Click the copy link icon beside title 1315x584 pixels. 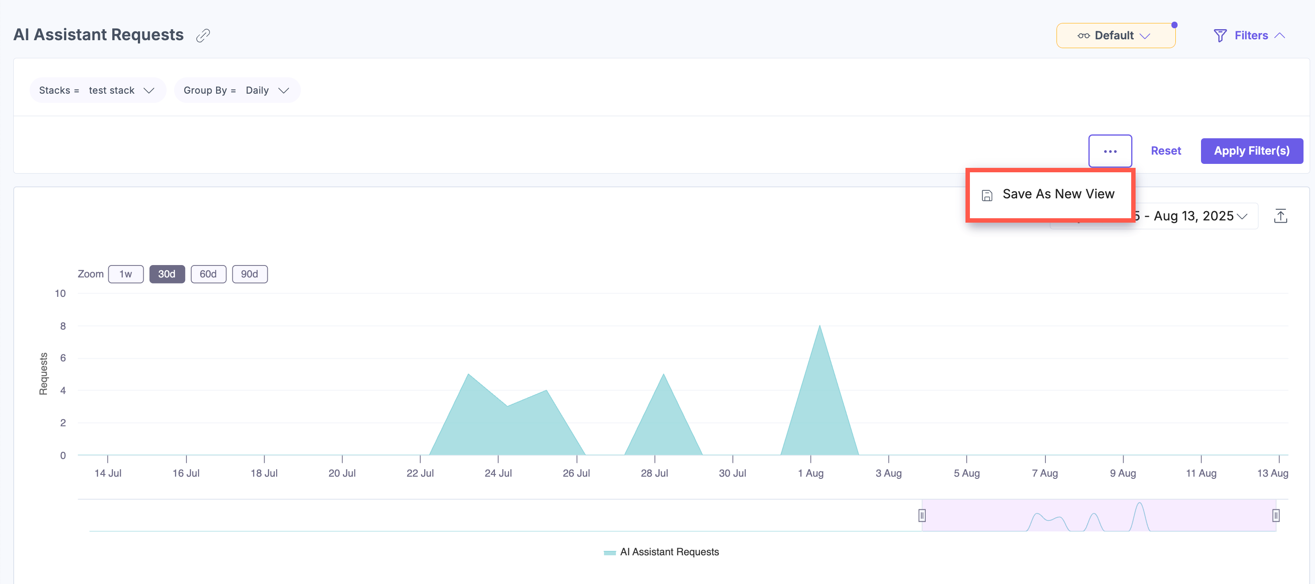pos(203,35)
